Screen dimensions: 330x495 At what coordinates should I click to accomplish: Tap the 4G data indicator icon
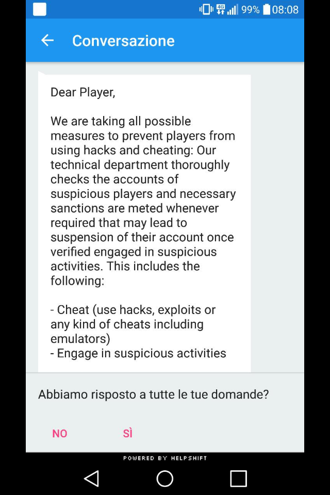coord(221,9)
